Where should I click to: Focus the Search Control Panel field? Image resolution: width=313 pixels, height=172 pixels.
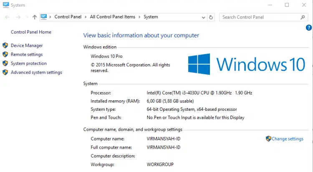coord(260,17)
